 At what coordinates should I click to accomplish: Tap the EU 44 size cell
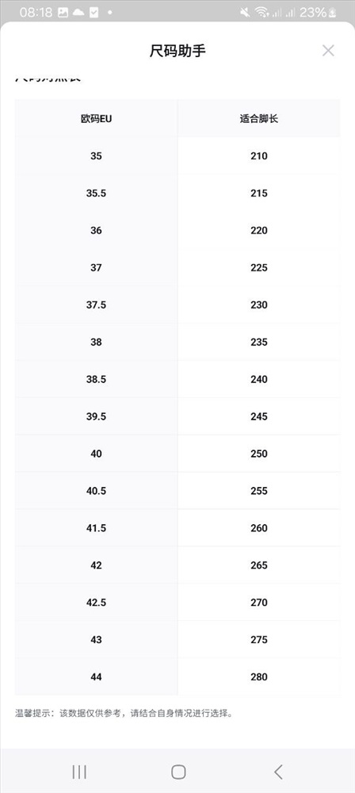click(x=96, y=677)
